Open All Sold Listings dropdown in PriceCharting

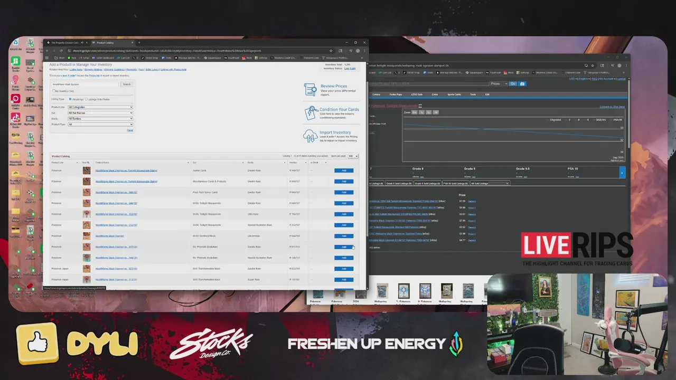(x=490, y=184)
